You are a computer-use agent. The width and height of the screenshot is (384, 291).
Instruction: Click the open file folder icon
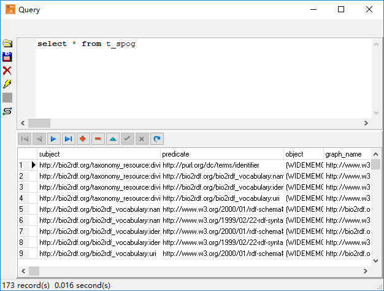pos(7,44)
